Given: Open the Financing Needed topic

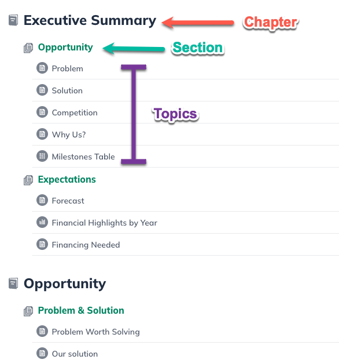Looking at the screenshot, I should coord(86,245).
